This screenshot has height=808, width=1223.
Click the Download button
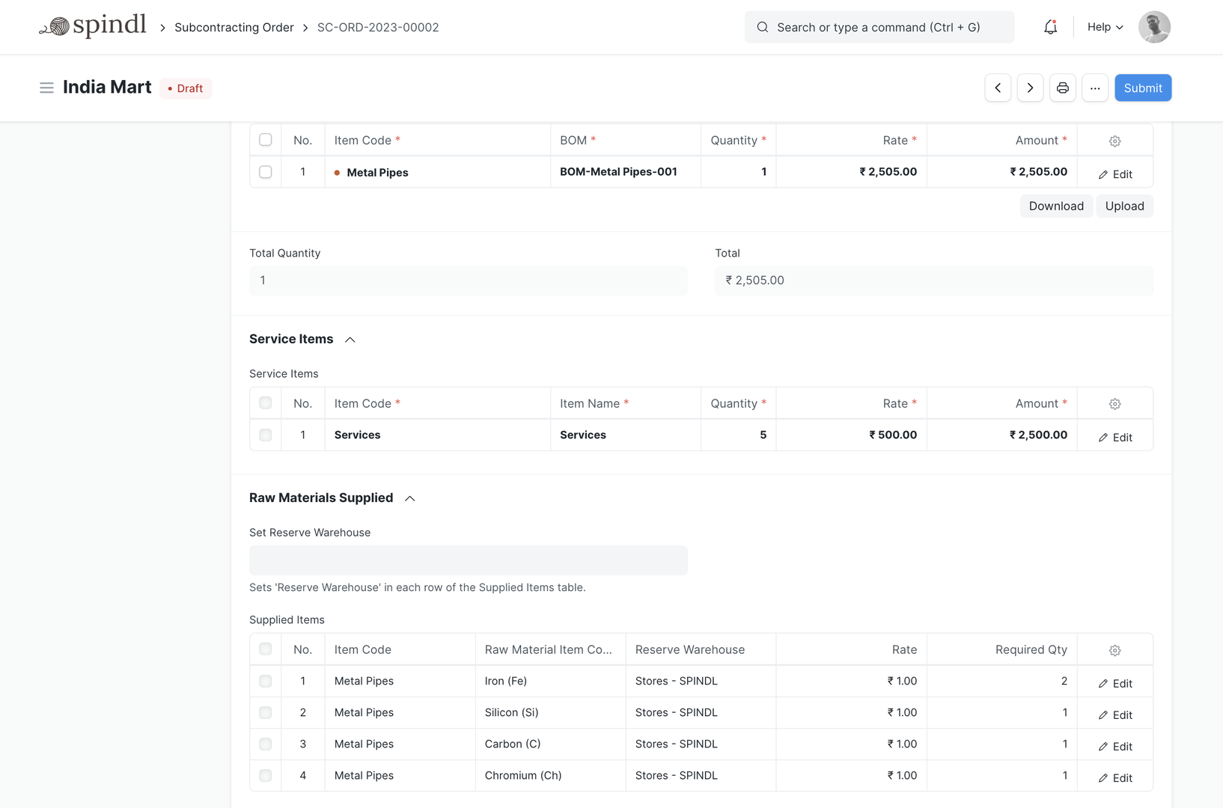tap(1055, 206)
